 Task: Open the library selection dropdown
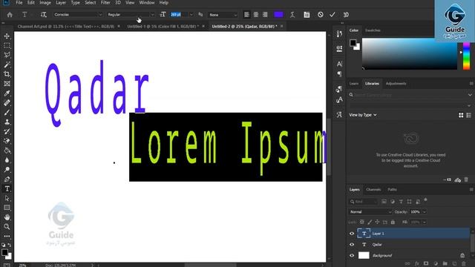410,105
